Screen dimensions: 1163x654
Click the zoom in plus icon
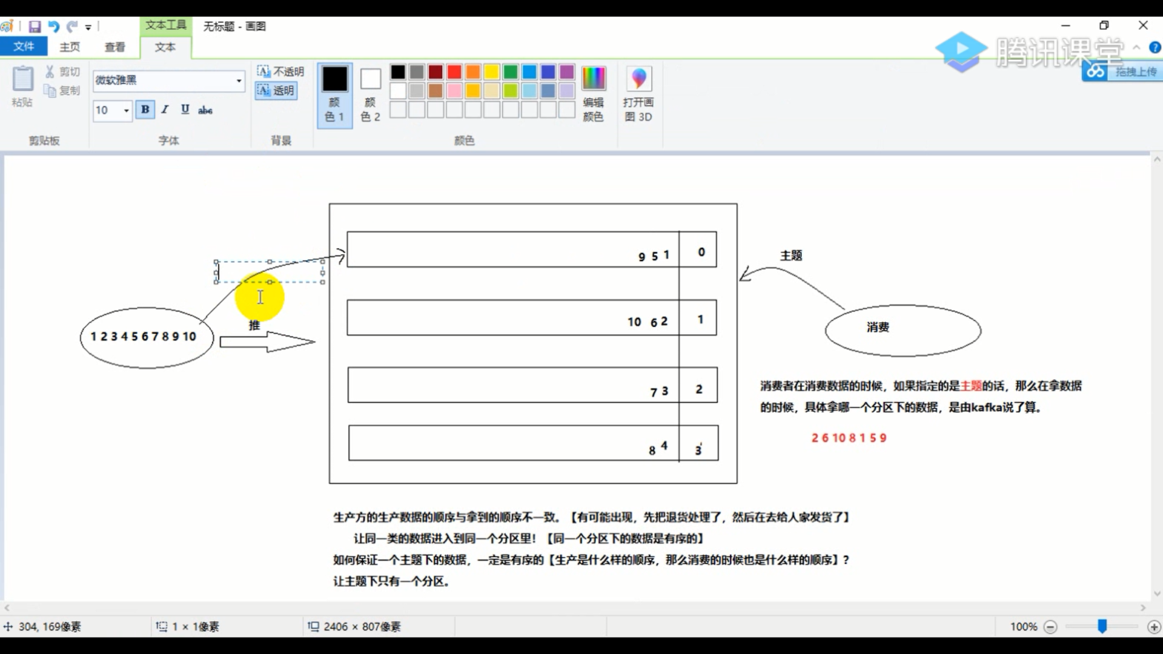(x=1154, y=627)
